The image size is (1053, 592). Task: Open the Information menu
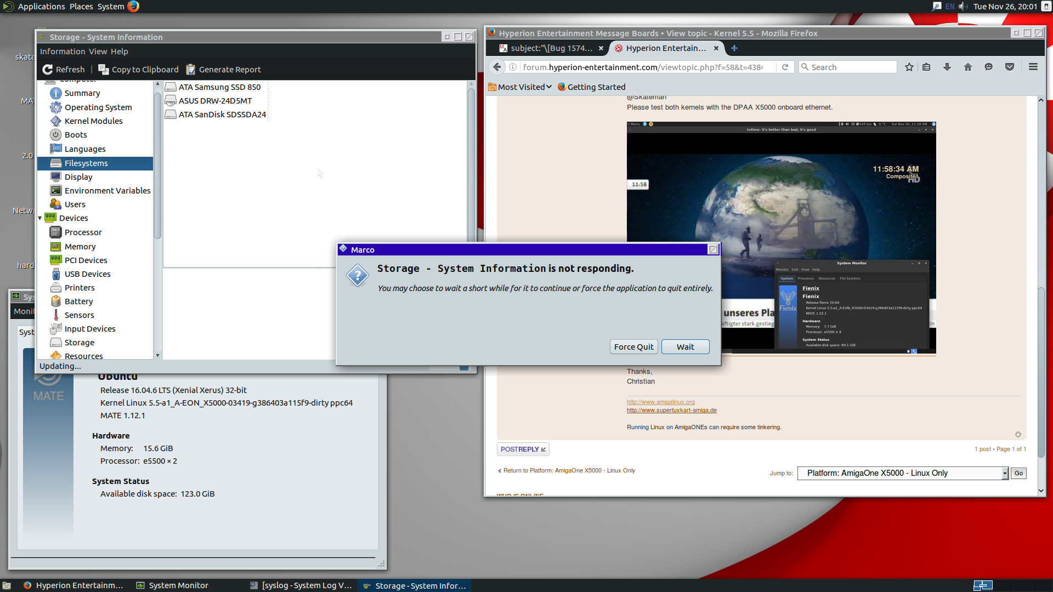coord(63,52)
